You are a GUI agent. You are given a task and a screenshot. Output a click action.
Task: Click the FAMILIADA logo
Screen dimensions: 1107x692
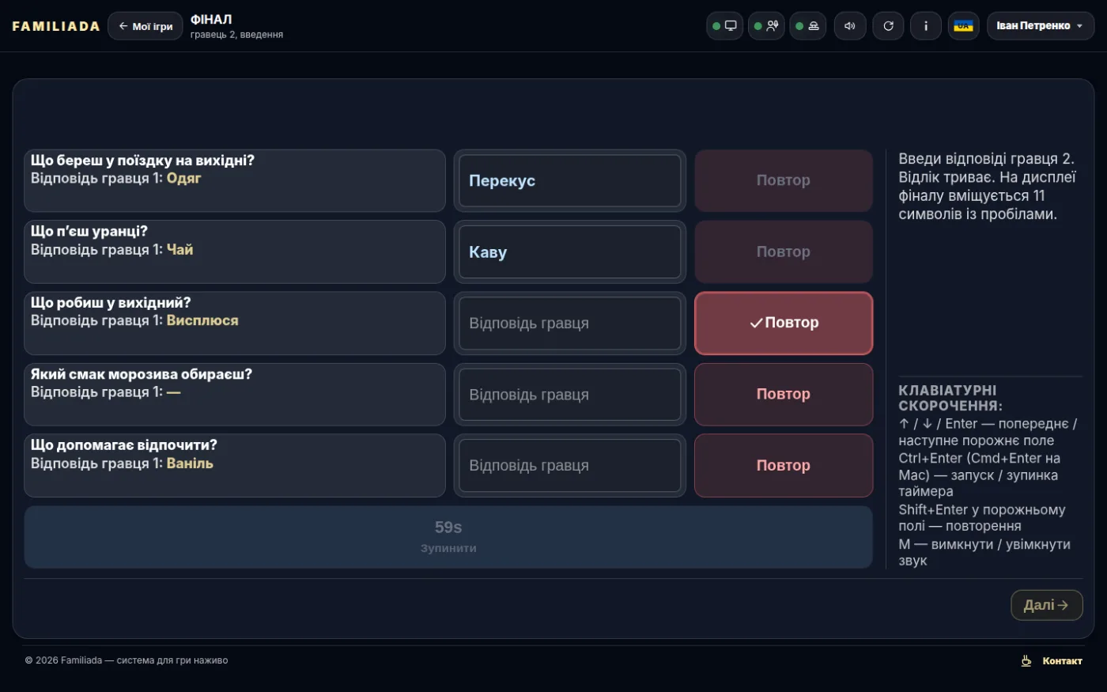56,26
